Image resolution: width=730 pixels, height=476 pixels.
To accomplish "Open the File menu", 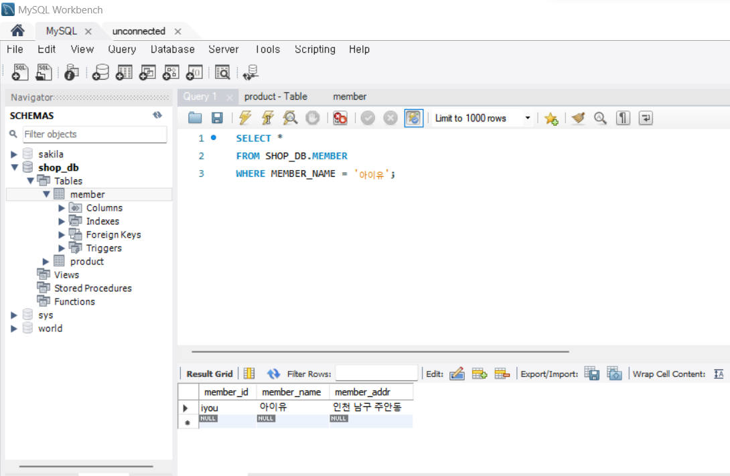I will pos(15,50).
